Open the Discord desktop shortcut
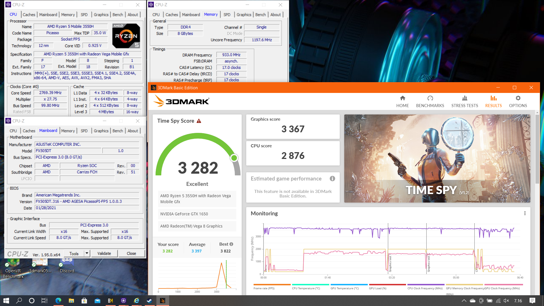 point(67,265)
